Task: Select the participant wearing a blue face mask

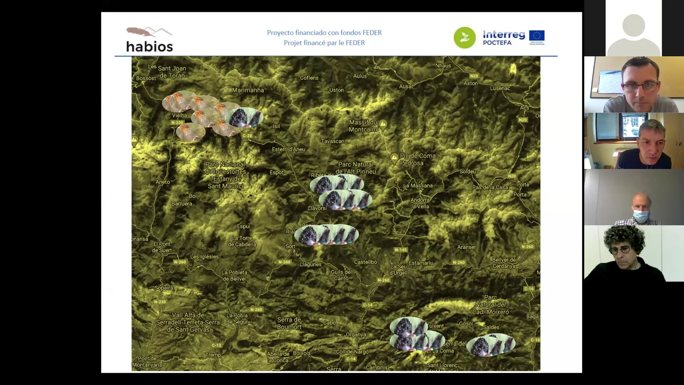Action: coord(634,197)
